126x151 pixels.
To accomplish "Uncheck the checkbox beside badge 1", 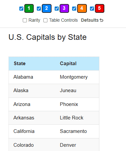I will 21,9.
